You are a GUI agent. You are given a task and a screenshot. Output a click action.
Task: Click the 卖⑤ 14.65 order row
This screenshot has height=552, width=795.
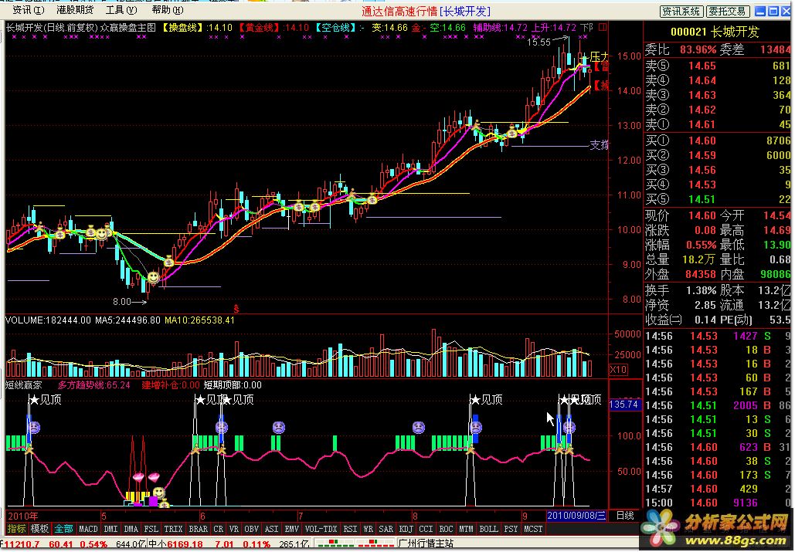point(718,66)
